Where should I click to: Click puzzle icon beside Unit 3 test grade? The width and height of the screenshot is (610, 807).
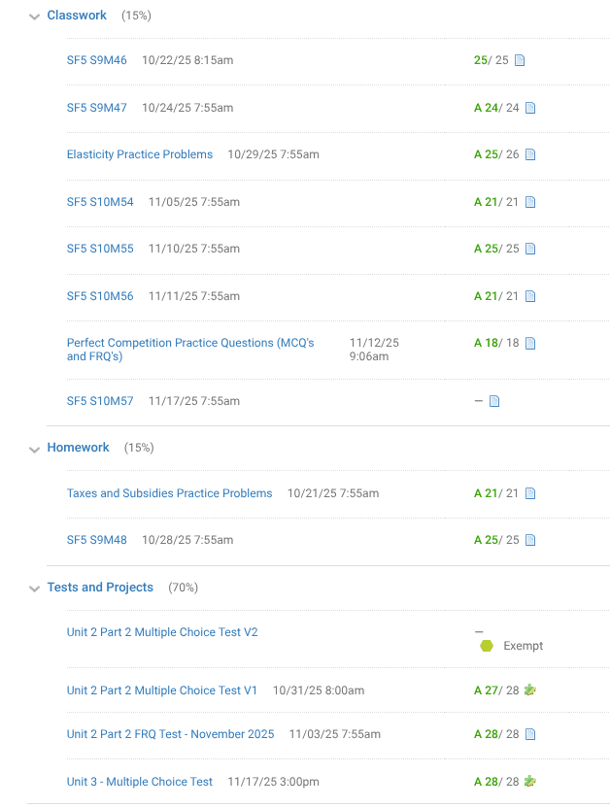(x=529, y=781)
